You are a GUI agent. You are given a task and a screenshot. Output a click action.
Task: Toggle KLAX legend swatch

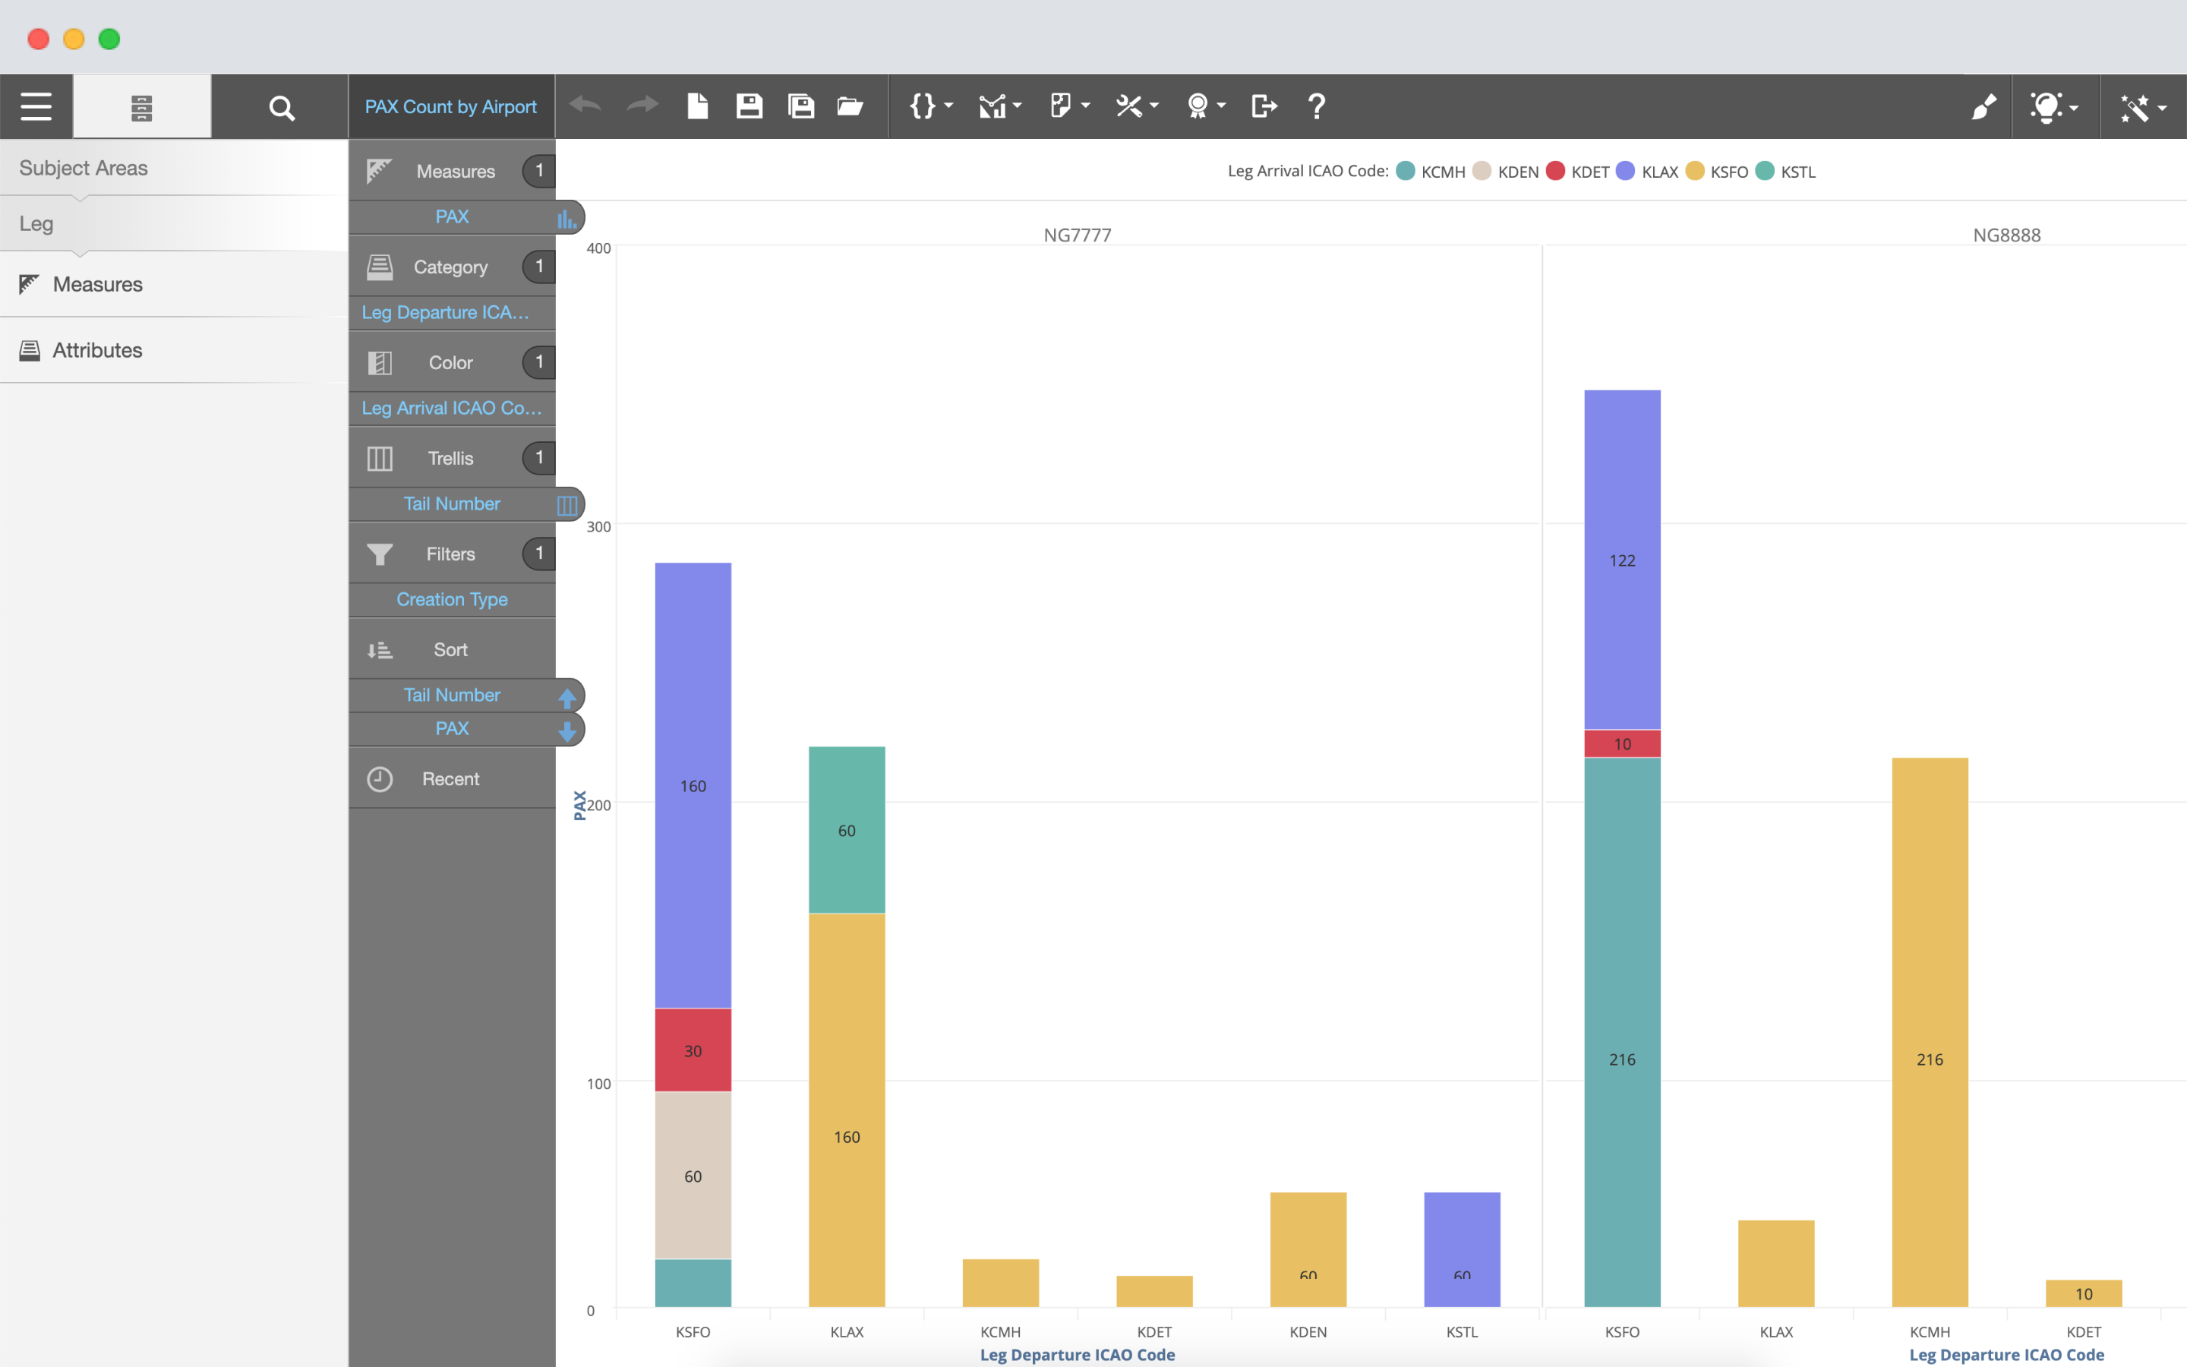(1625, 171)
